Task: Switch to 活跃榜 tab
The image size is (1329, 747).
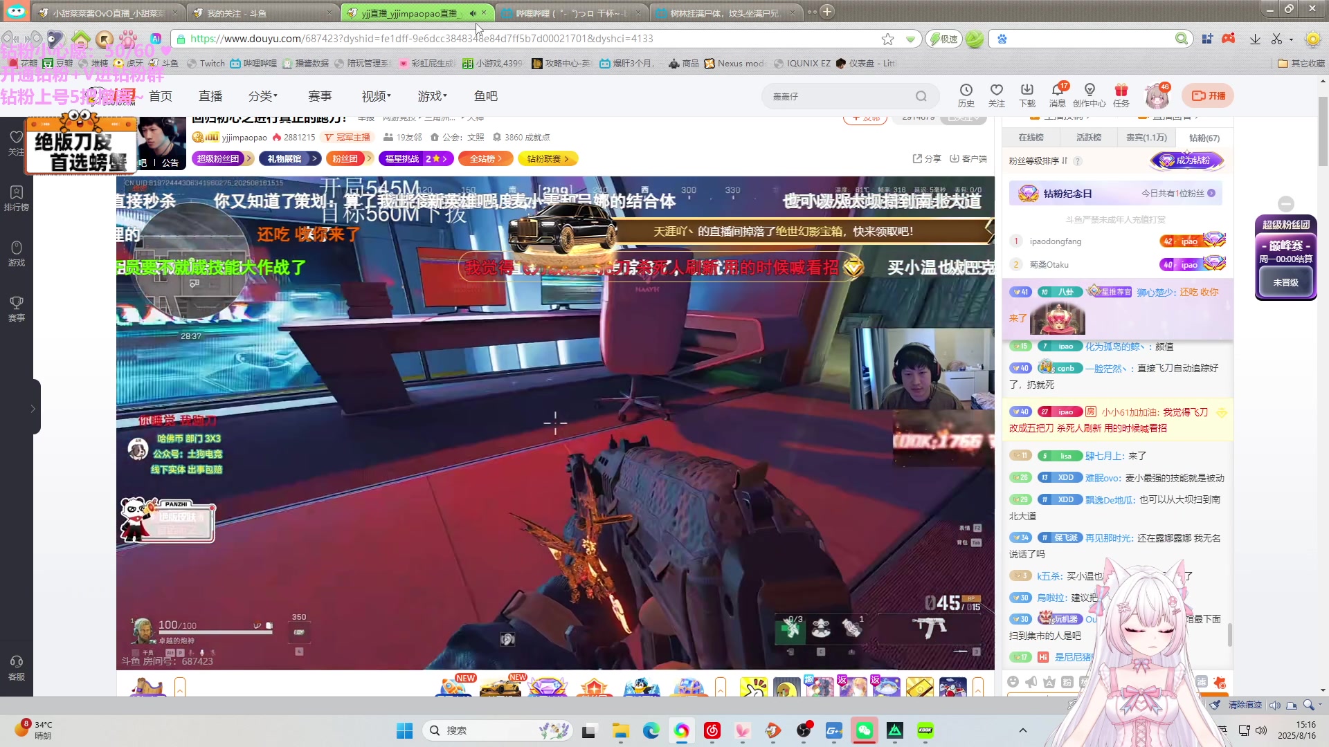Action: (x=1089, y=138)
